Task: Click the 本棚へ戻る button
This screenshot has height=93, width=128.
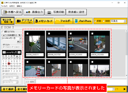Action: click(x=12, y=12)
